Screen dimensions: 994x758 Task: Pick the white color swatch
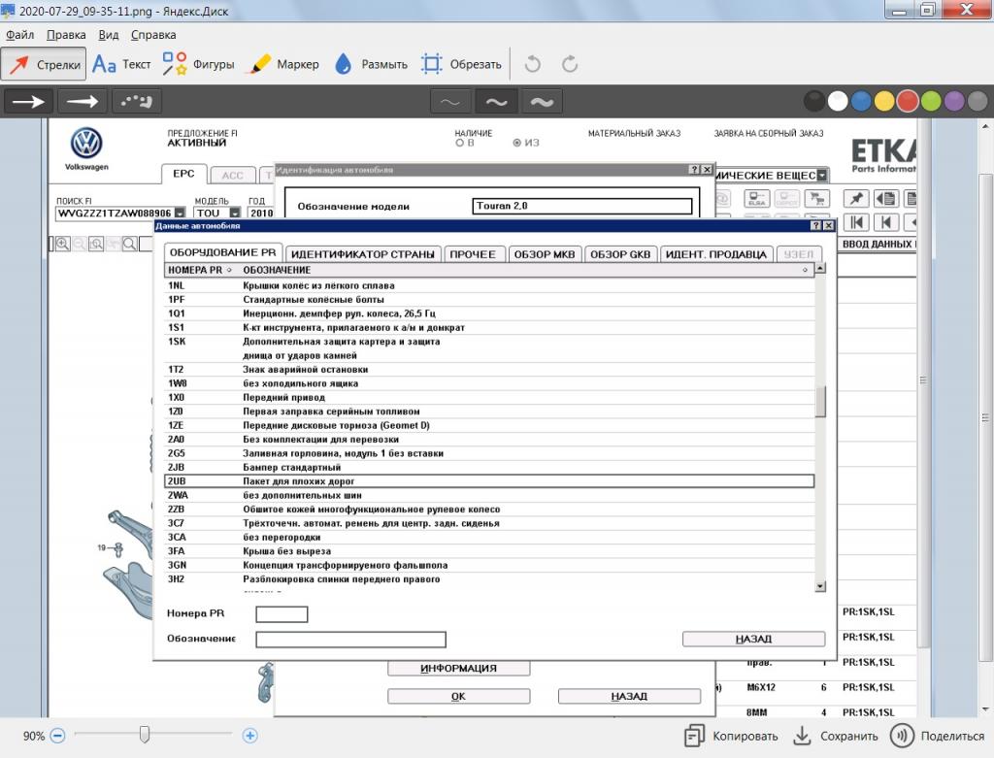pyautogui.click(x=838, y=101)
